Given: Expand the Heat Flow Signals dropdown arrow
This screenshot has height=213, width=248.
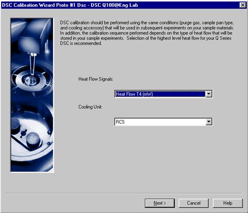Looking at the screenshot, I should [x=209, y=94].
